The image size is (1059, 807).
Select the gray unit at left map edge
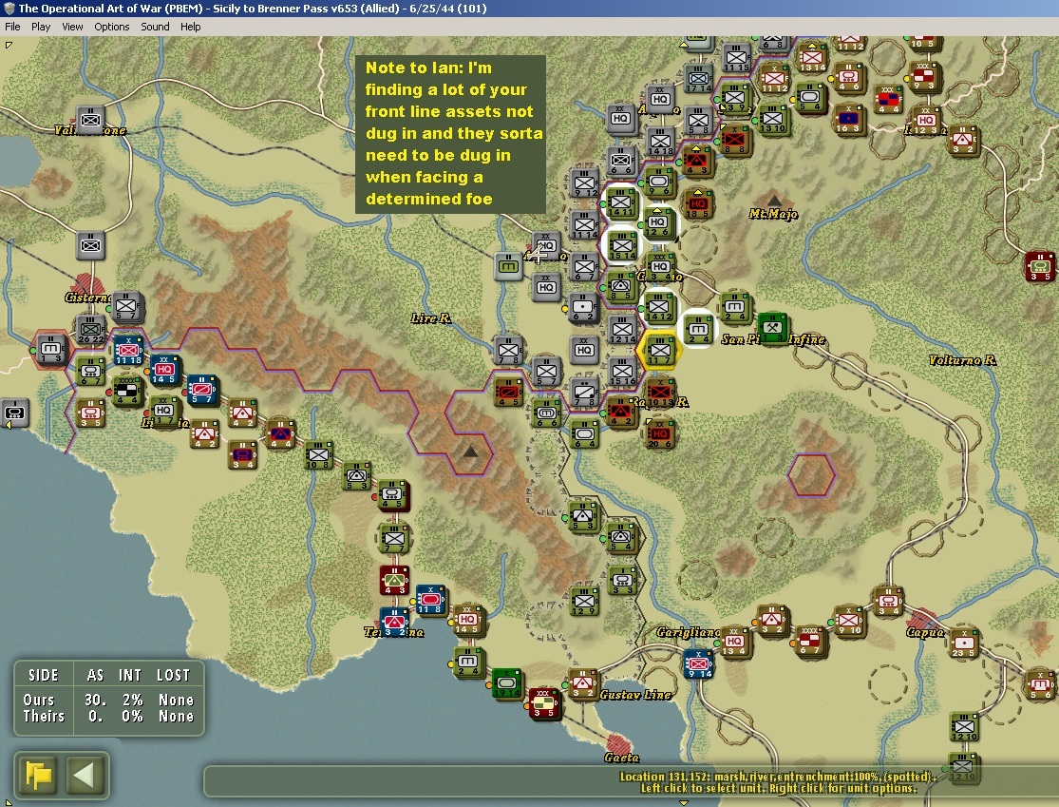point(15,413)
